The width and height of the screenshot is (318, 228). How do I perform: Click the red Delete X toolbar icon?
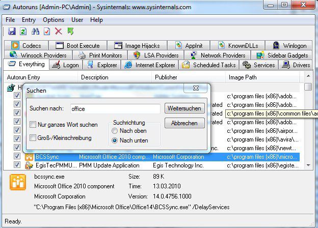point(59,32)
